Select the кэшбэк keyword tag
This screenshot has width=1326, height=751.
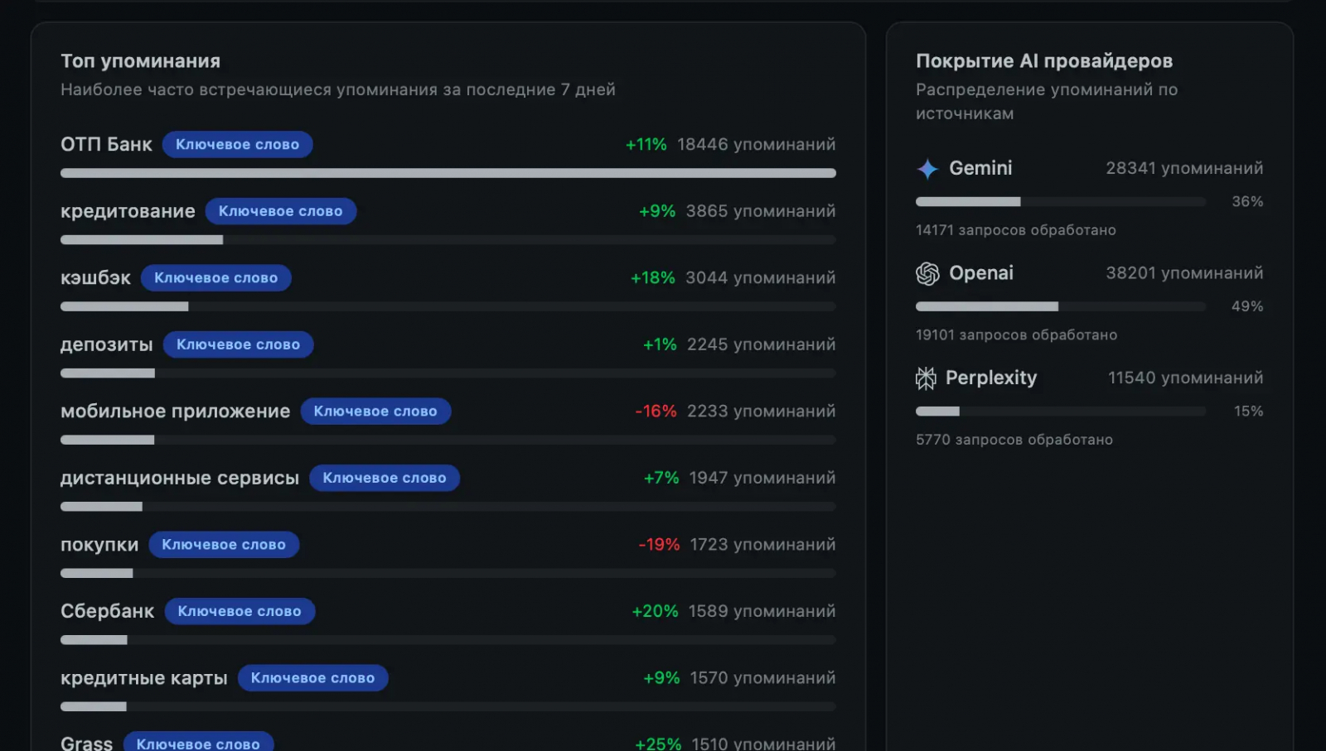(x=215, y=278)
